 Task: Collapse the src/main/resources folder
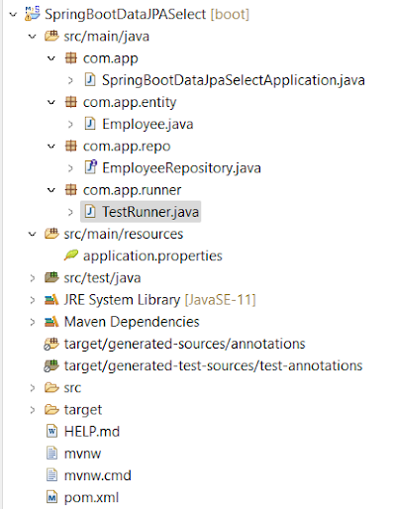click(33, 234)
